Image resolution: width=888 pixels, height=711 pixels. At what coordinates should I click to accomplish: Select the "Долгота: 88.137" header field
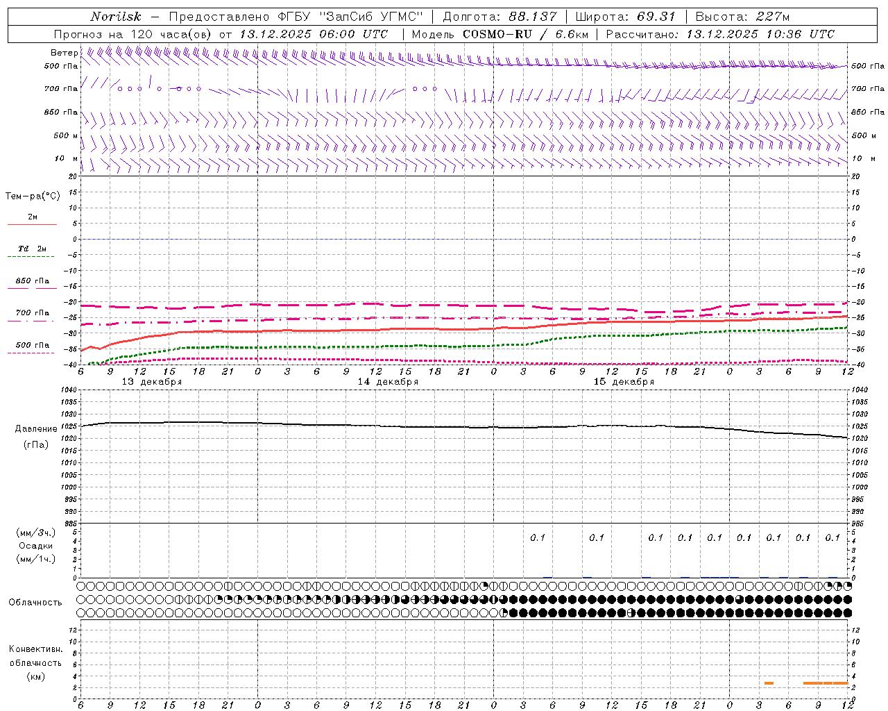pyautogui.click(x=499, y=17)
